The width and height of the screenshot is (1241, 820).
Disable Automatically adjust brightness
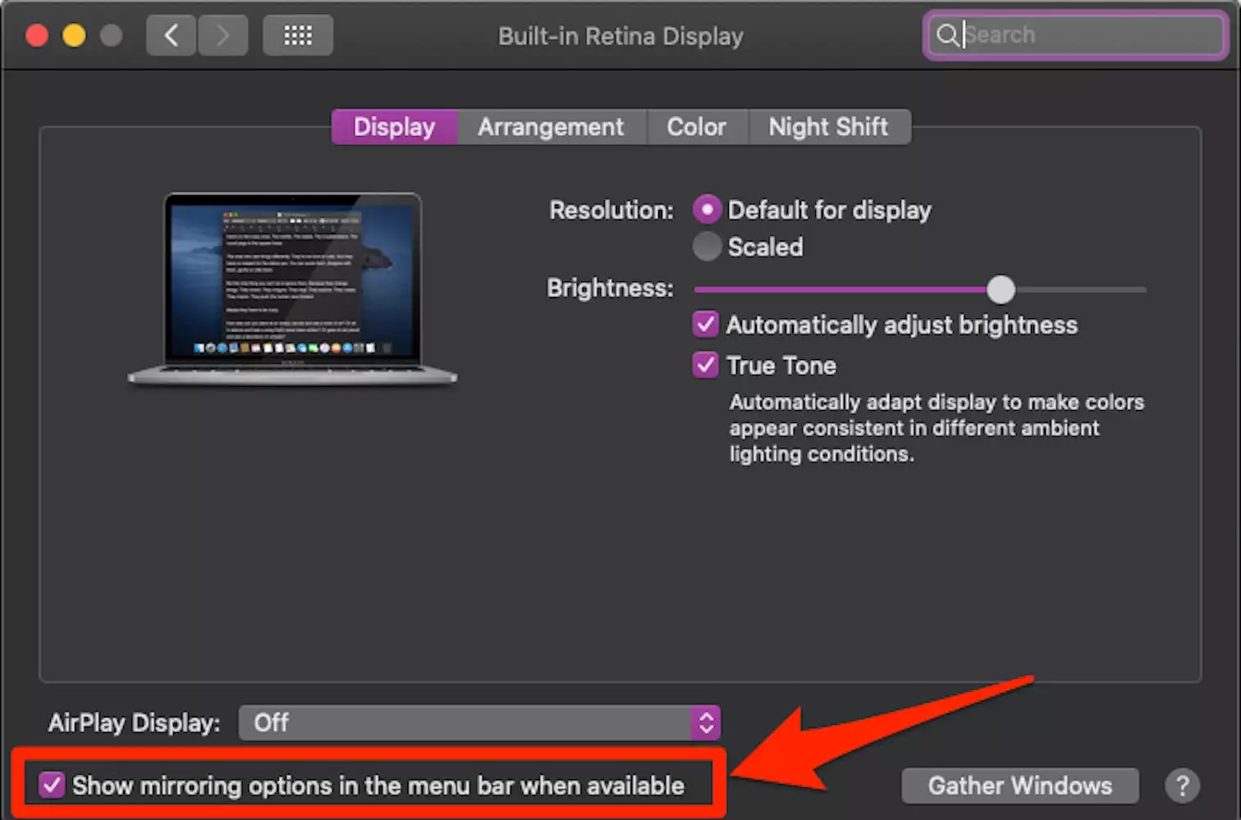coord(705,325)
